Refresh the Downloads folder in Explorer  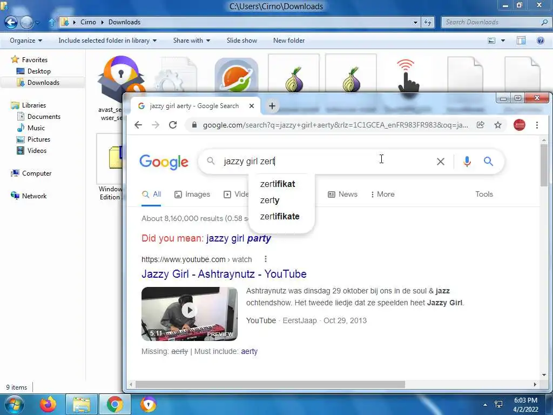click(x=428, y=22)
